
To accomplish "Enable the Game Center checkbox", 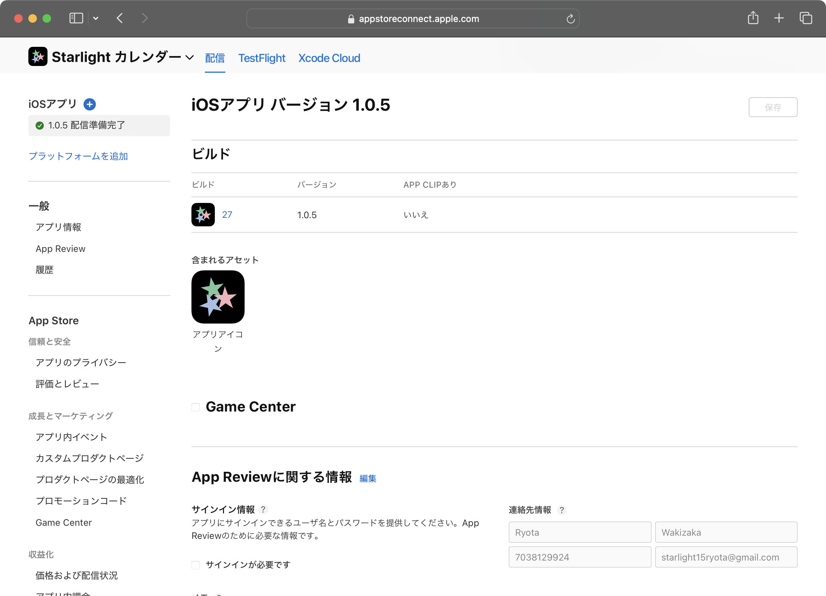I will tap(196, 407).
